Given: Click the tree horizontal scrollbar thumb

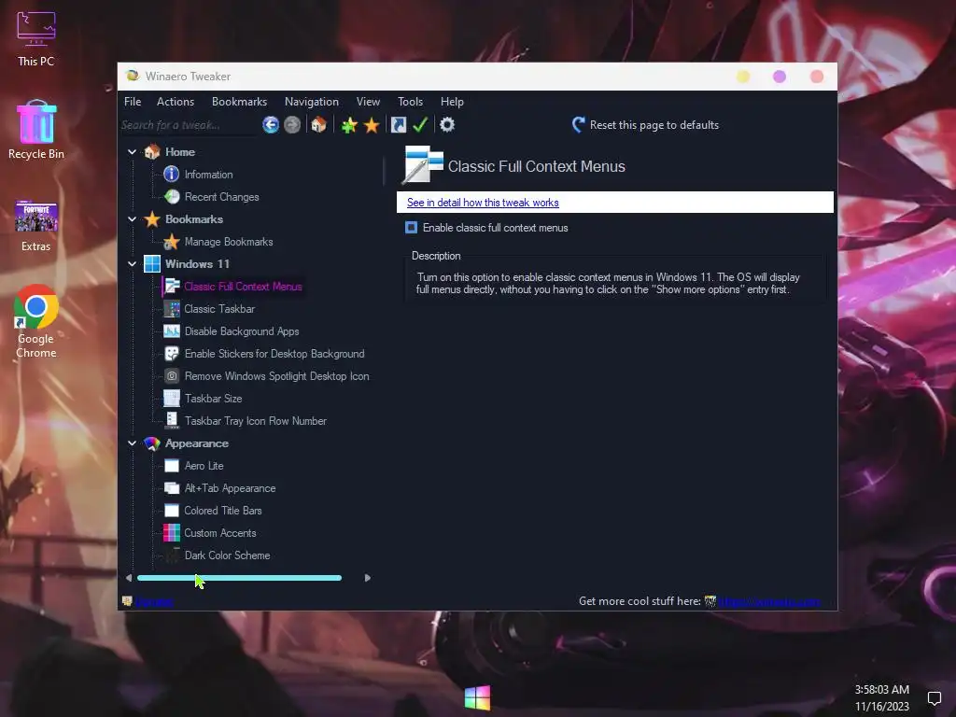Looking at the screenshot, I should tap(239, 578).
